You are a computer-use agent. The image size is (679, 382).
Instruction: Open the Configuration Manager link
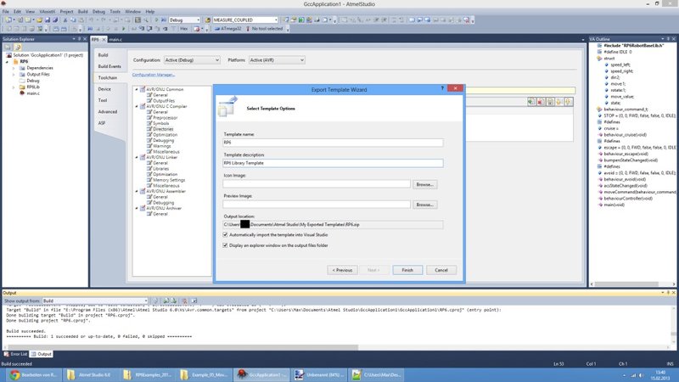tap(154, 75)
